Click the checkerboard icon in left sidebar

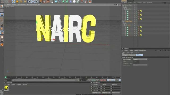[x=2, y=37]
